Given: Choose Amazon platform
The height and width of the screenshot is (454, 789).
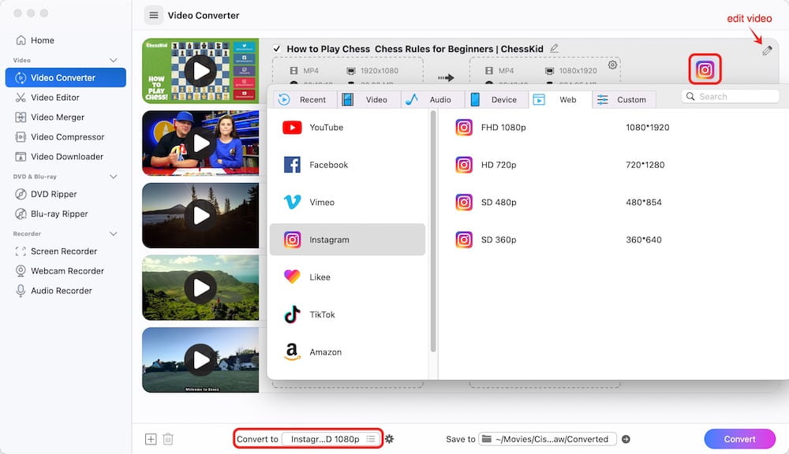Looking at the screenshot, I should point(347,352).
